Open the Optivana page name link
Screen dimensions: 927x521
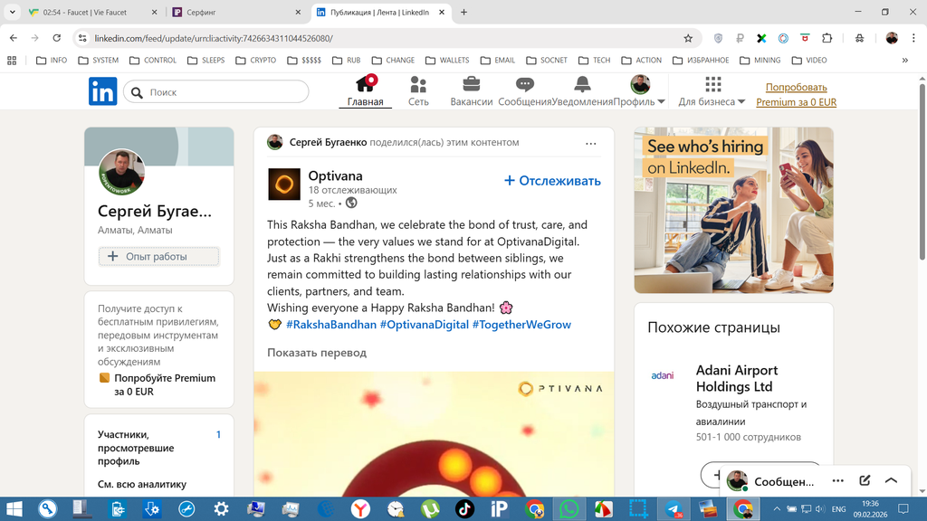pyautogui.click(x=335, y=175)
